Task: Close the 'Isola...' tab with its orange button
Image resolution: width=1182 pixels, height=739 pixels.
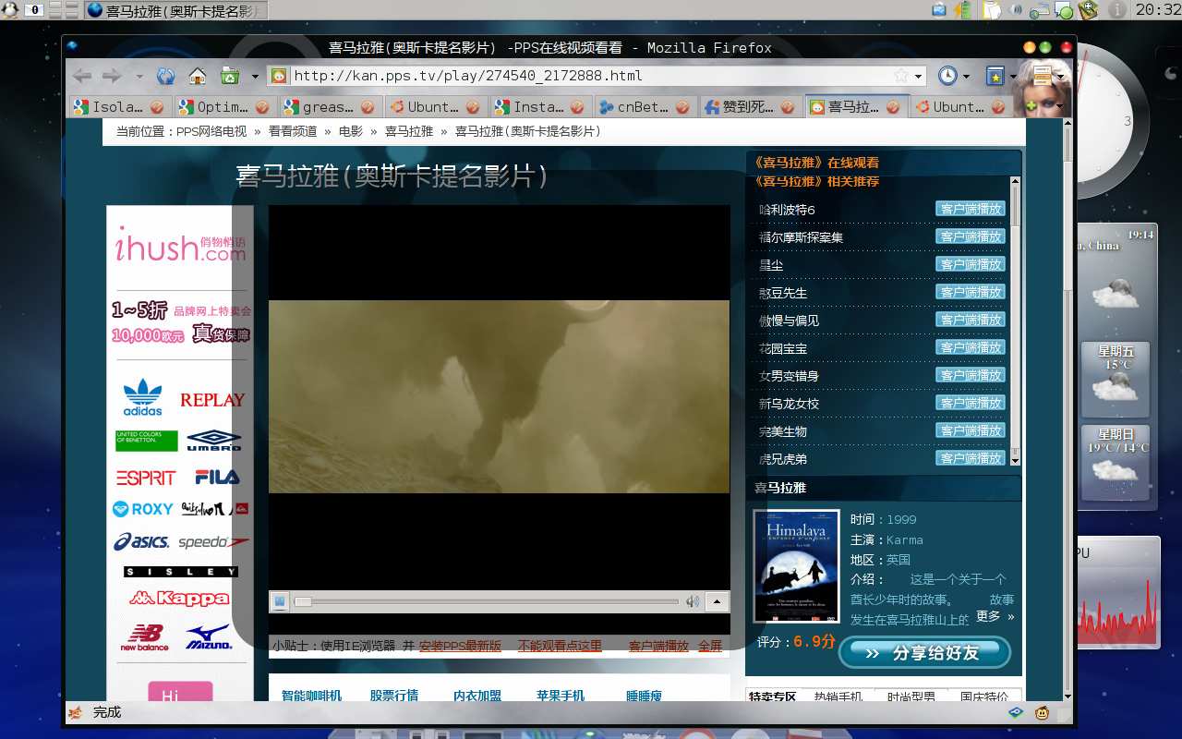Action: click(x=157, y=107)
